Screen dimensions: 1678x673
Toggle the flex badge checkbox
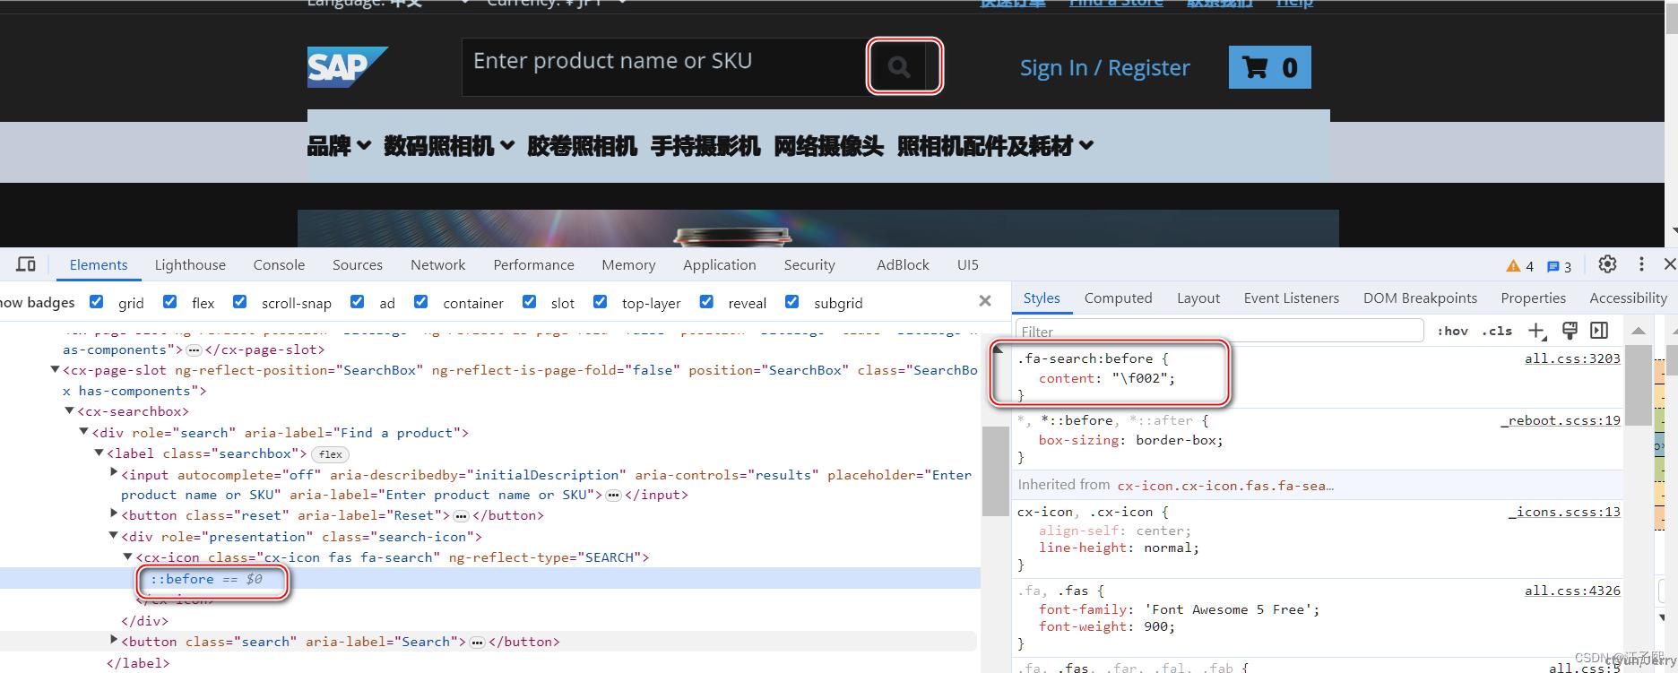170,302
